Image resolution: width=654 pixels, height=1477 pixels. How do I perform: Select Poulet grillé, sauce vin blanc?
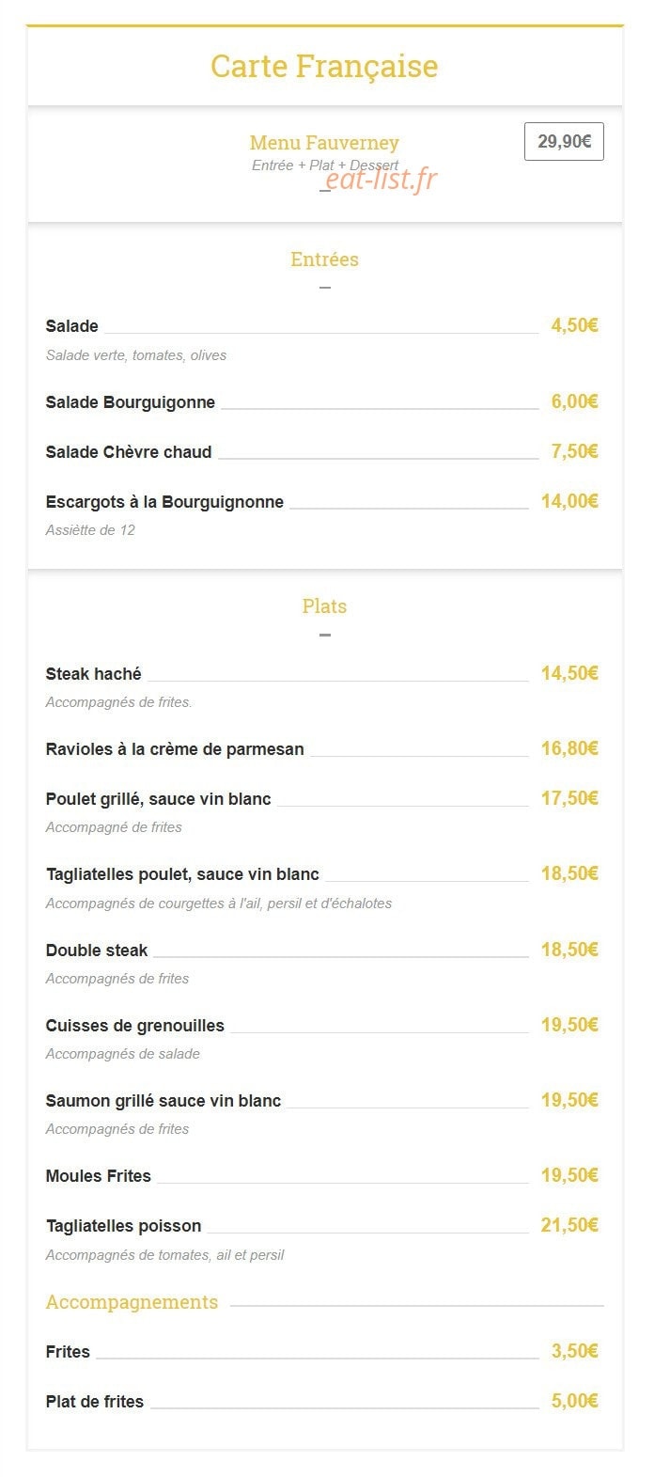(159, 799)
